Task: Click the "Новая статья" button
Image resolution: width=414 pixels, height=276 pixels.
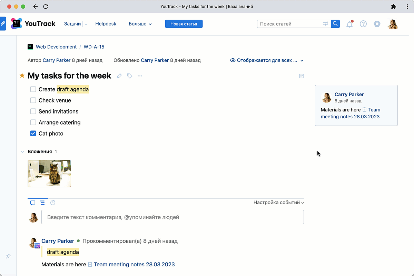Action: pos(184,24)
